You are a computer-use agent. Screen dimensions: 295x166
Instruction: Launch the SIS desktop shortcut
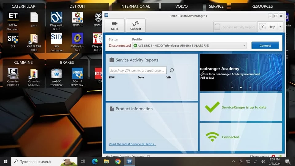point(13,40)
